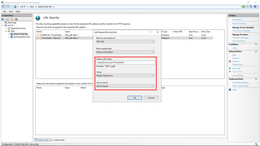Screen dimensions: 260x146
Task: Expand the Exchange Back End site node
Action: pos(9,36)
